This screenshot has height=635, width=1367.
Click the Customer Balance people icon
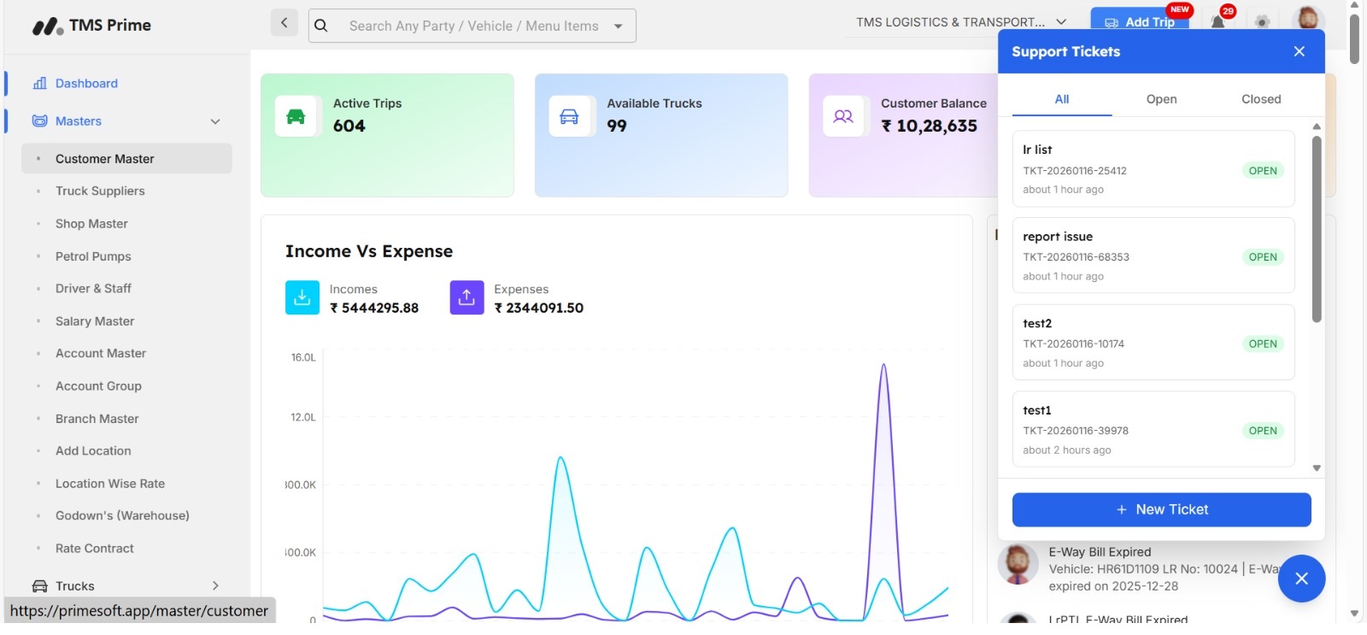pyautogui.click(x=843, y=117)
